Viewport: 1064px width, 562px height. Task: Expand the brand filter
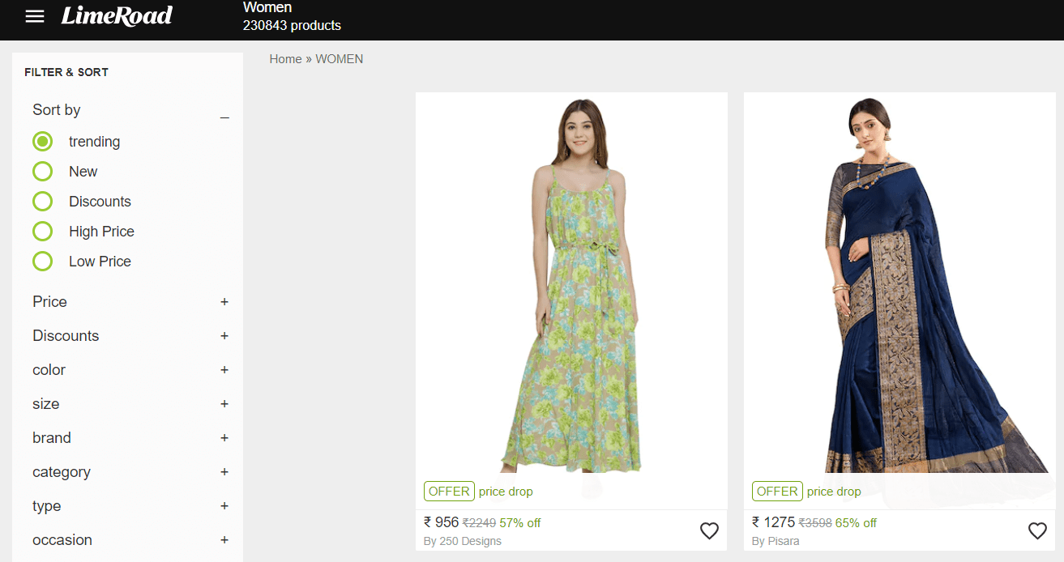(224, 438)
